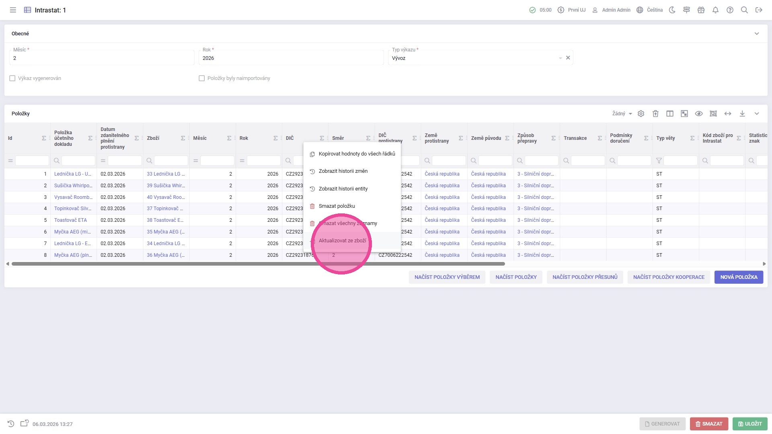Screen dimensions: 772x434
Task: Open notifications bell
Action: tap(715, 10)
